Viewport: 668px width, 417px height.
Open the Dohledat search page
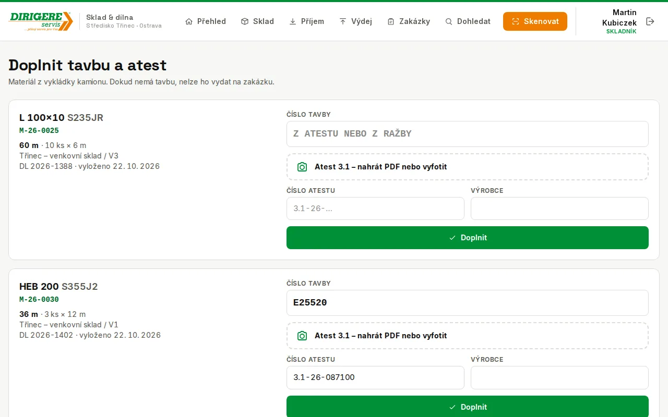pyautogui.click(x=468, y=21)
